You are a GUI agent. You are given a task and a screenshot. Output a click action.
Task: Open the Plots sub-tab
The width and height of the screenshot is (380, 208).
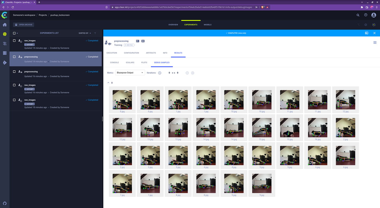[x=144, y=63]
